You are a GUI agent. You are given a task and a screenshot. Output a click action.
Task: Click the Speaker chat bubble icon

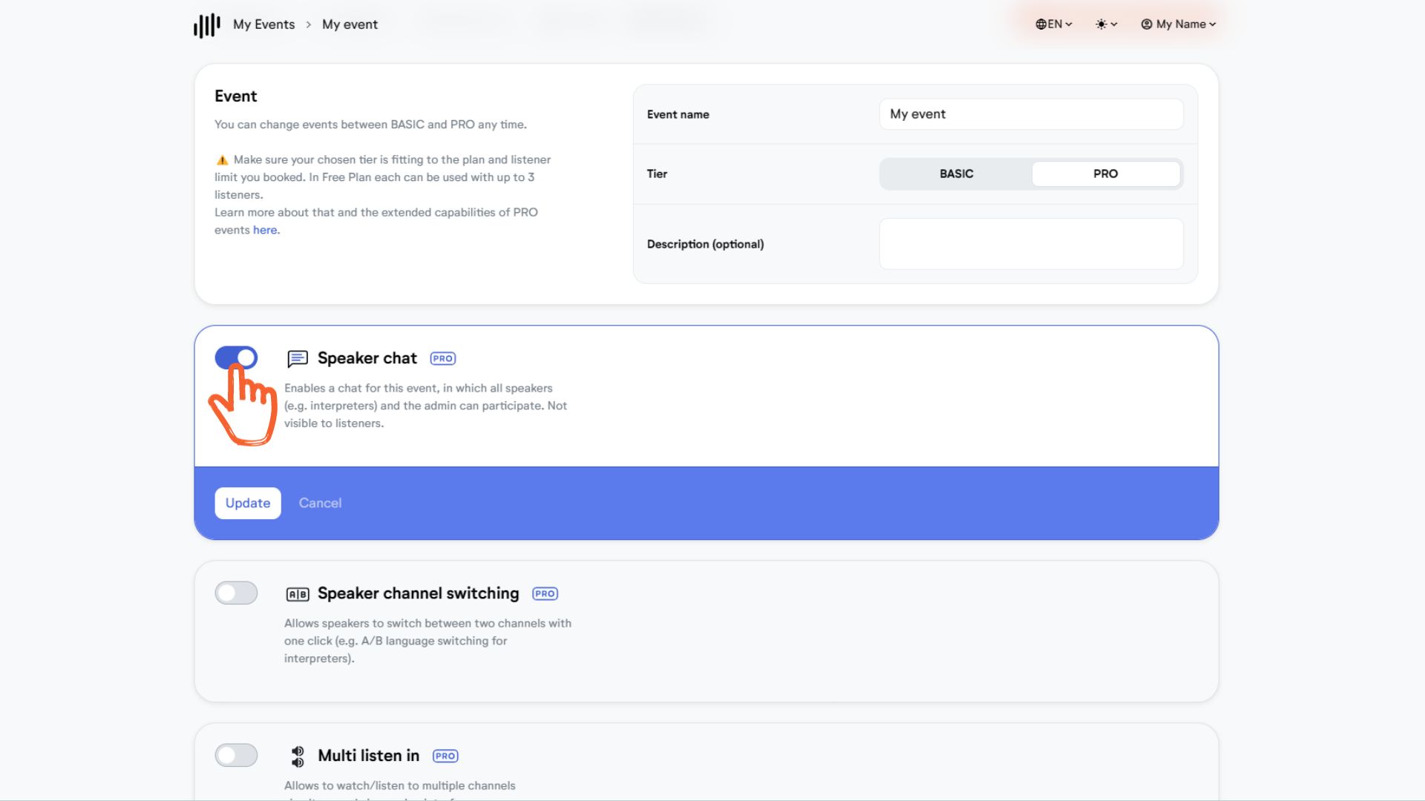point(298,359)
